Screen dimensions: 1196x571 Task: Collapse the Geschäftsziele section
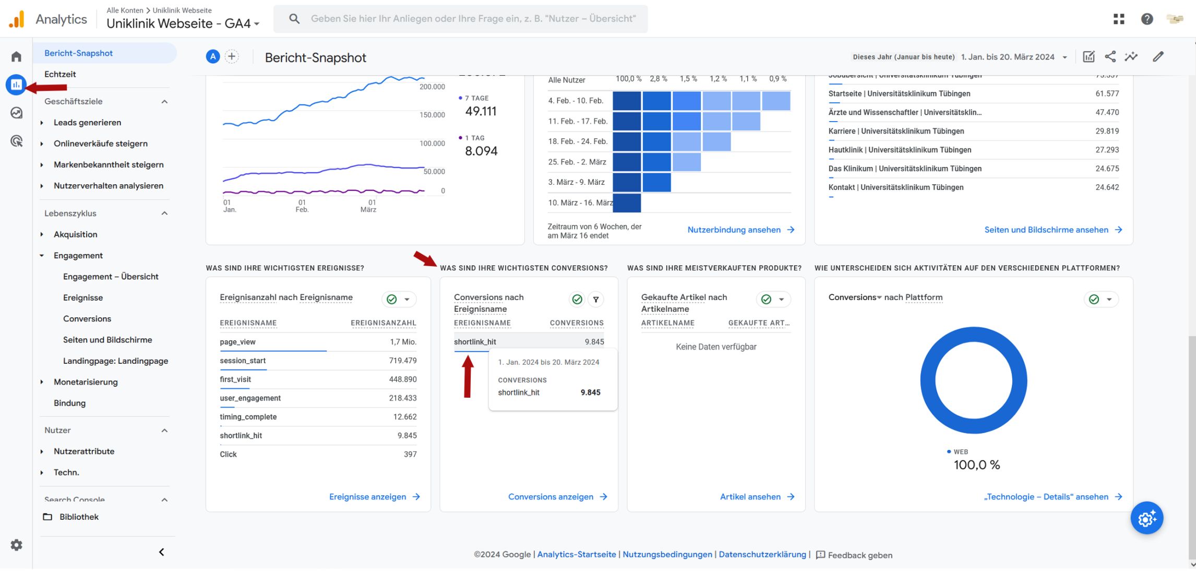click(164, 102)
